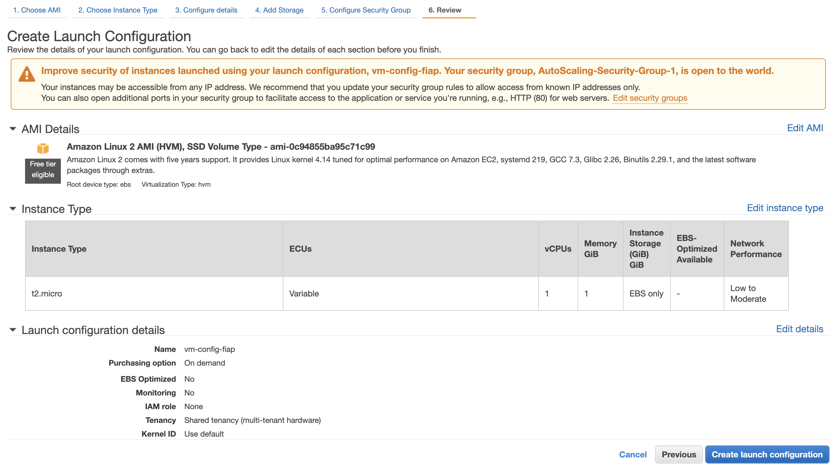The height and width of the screenshot is (470, 833).
Task: Click Edit instance type link
Action: (784, 208)
